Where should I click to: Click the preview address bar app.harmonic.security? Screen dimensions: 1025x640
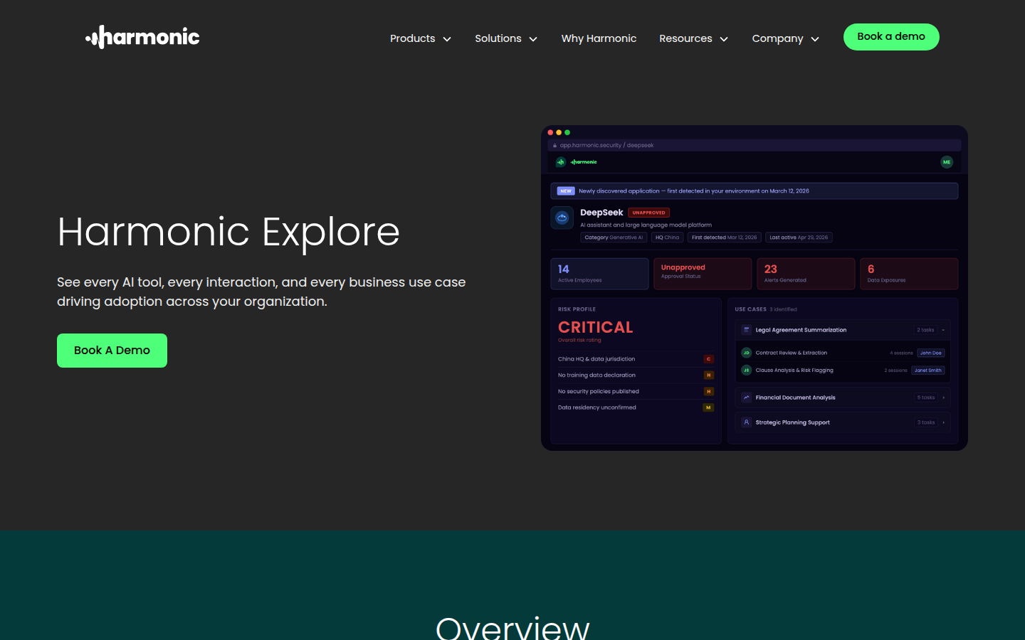[x=755, y=145]
